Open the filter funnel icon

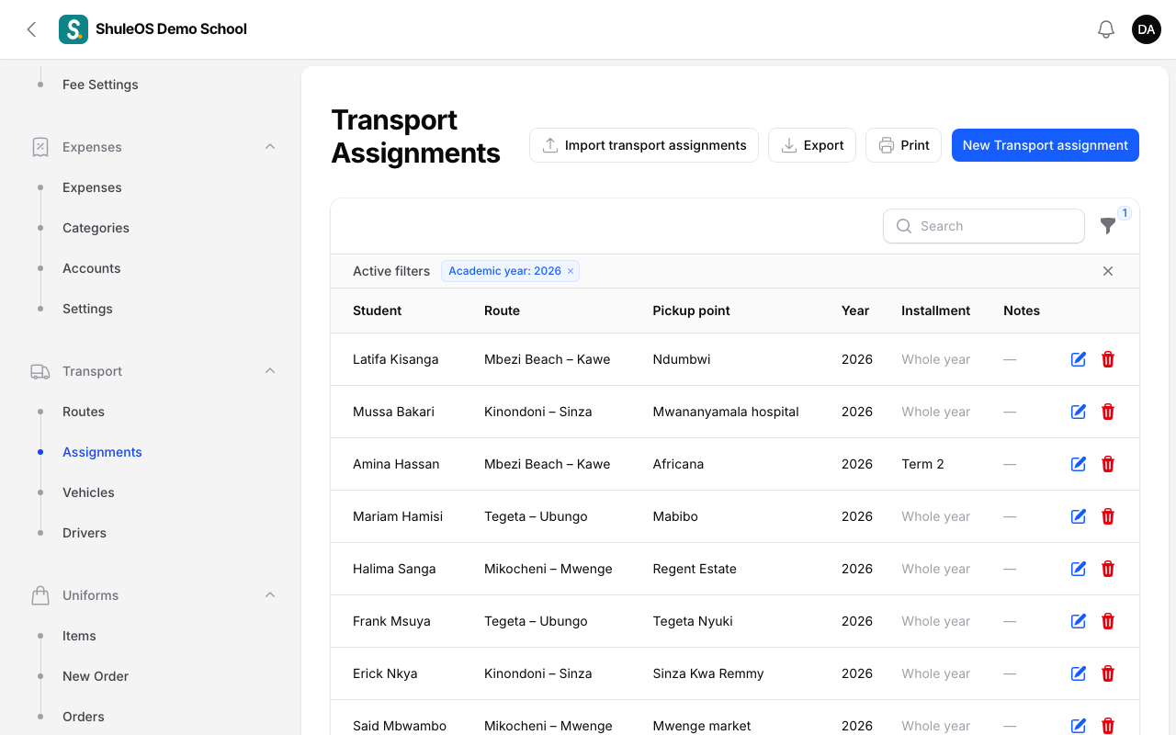click(1108, 225)
